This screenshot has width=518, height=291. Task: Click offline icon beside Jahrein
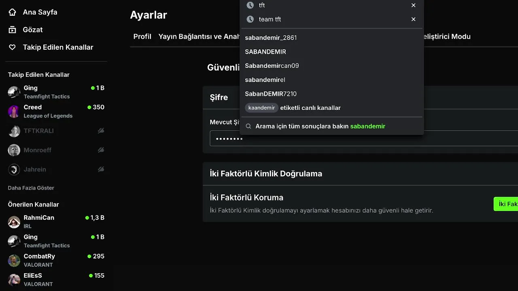101,169
